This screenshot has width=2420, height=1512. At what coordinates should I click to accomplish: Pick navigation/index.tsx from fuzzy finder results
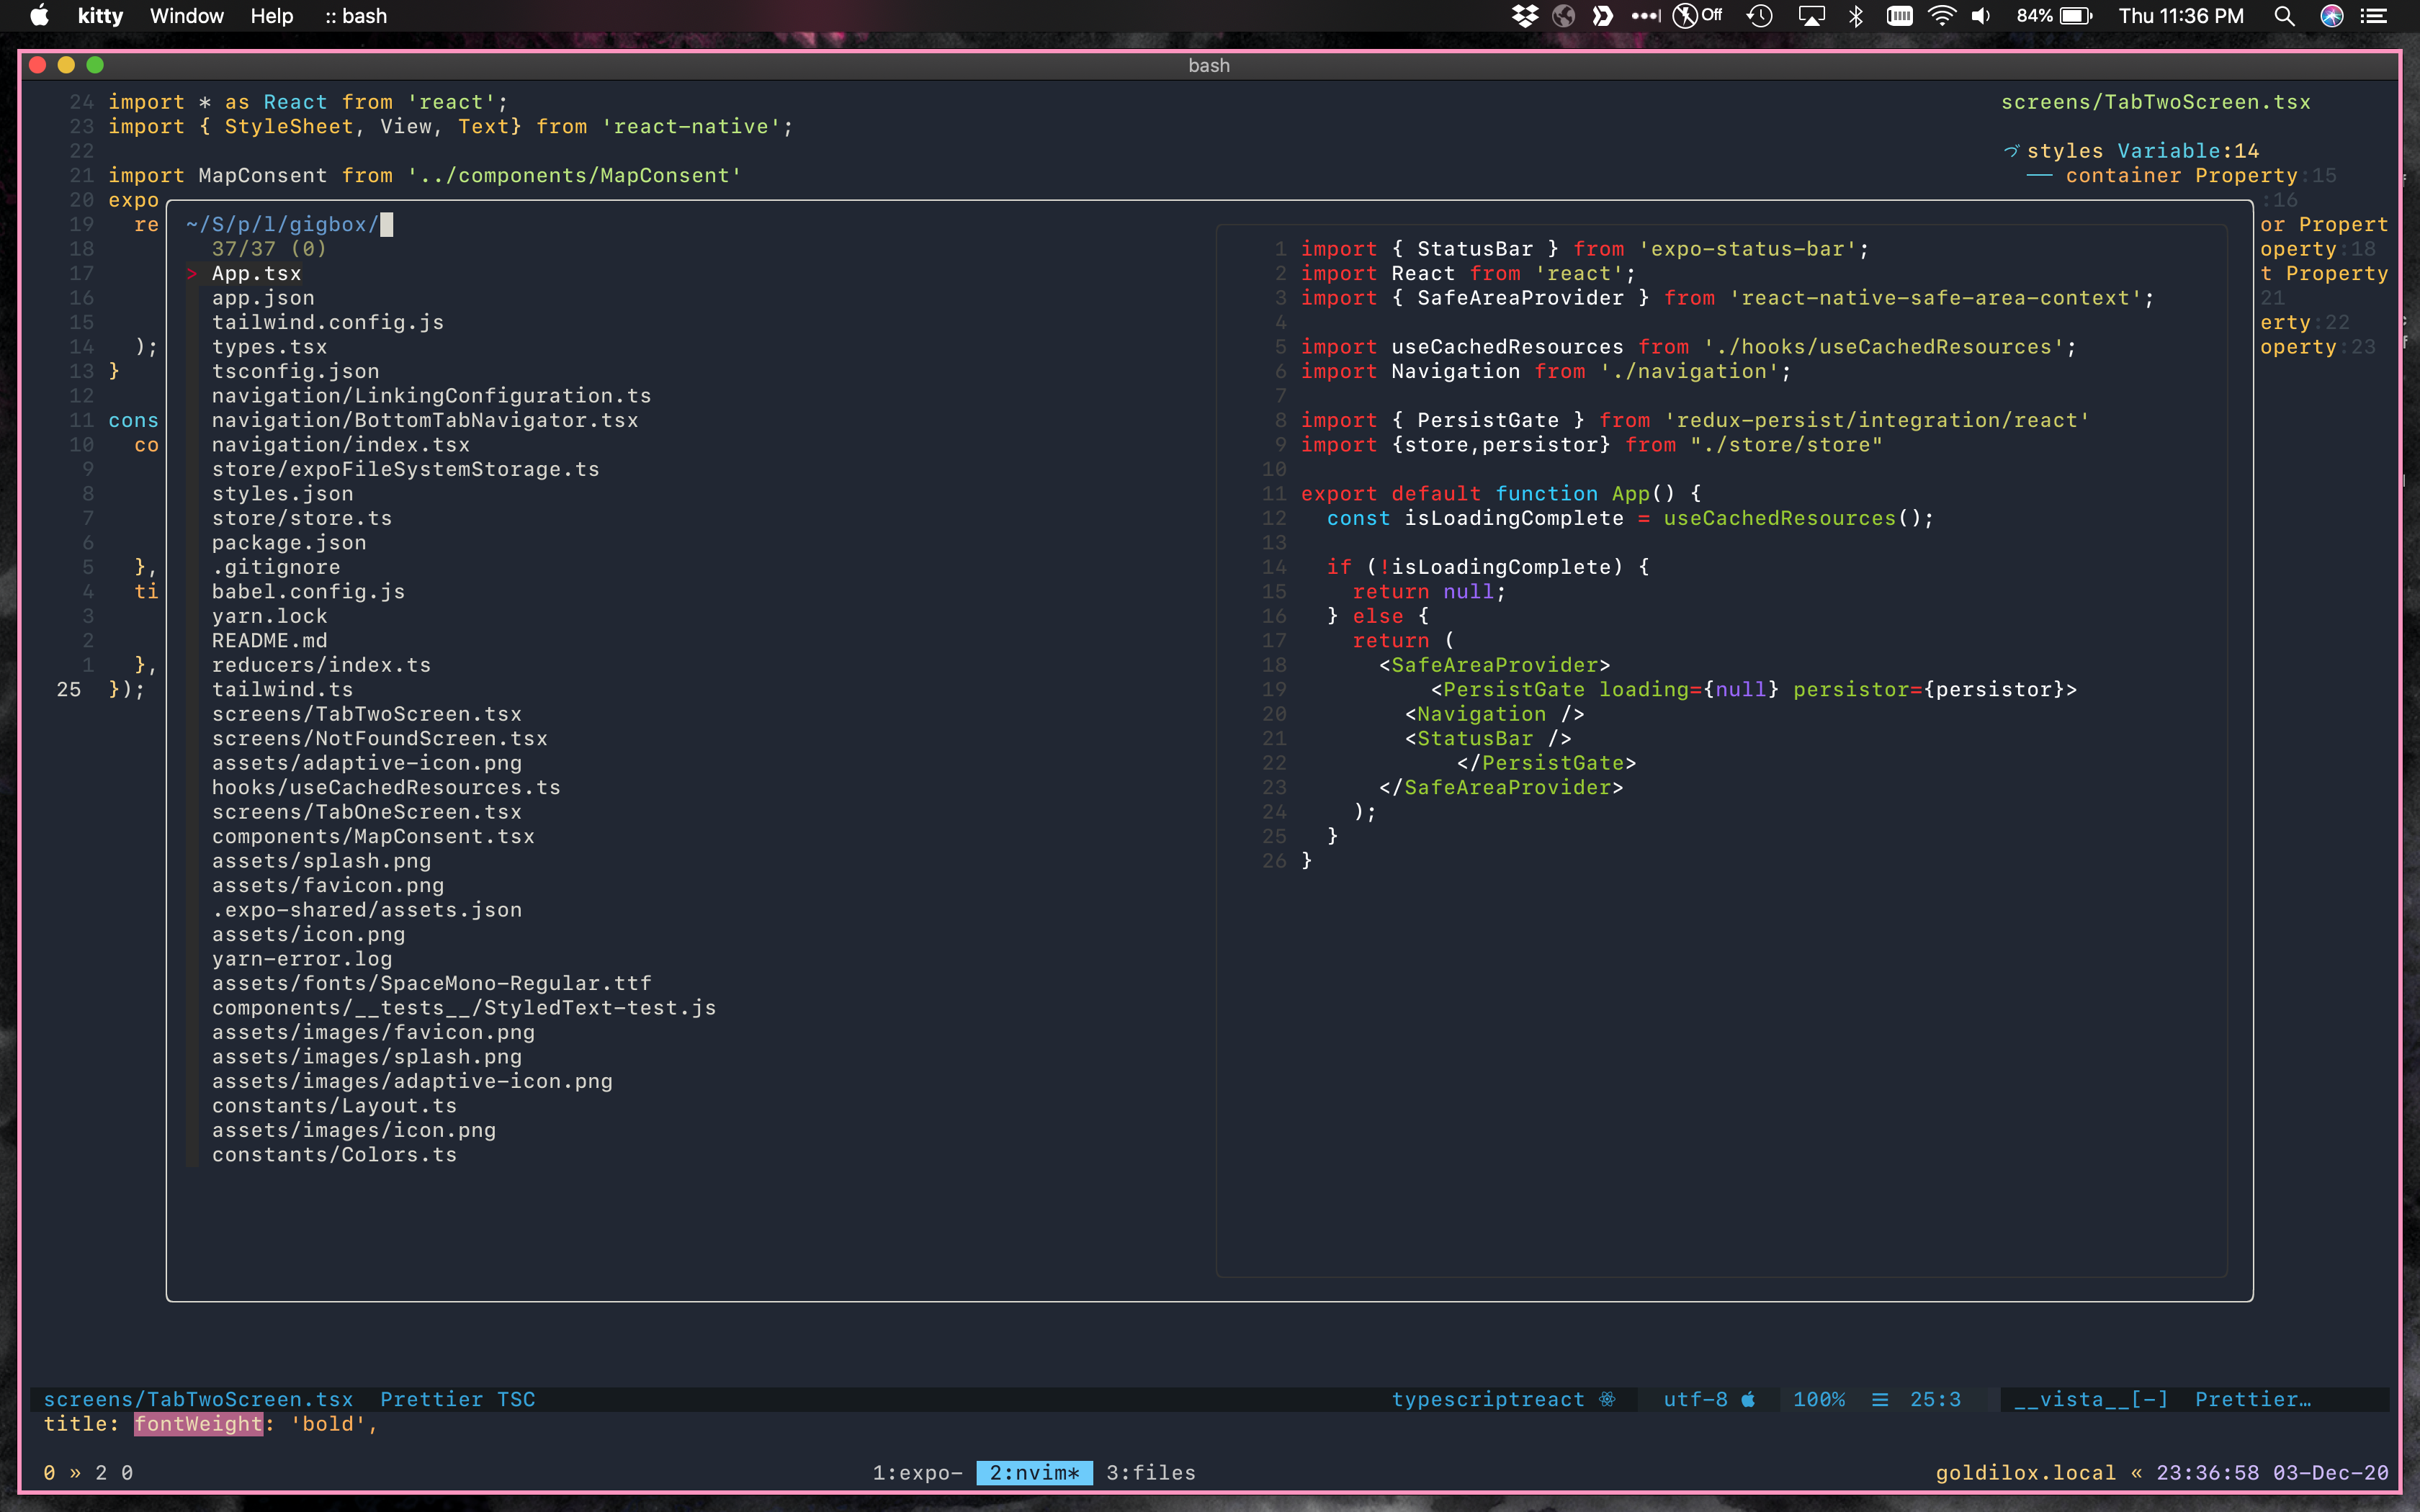click(340, 445)
